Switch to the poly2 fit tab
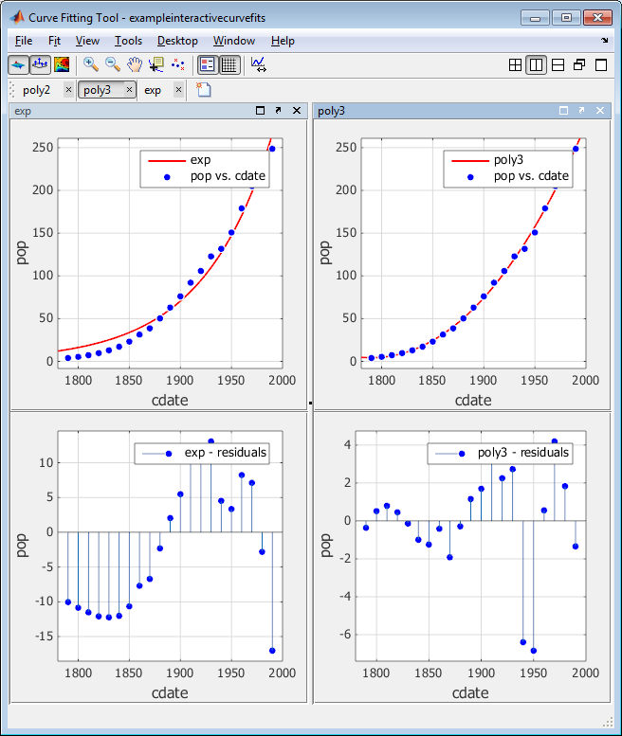Screen dimensions: 622x736 pos(36,90)
